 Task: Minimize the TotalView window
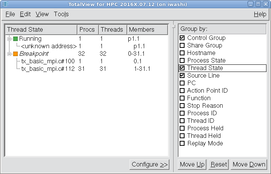point(251,4)
